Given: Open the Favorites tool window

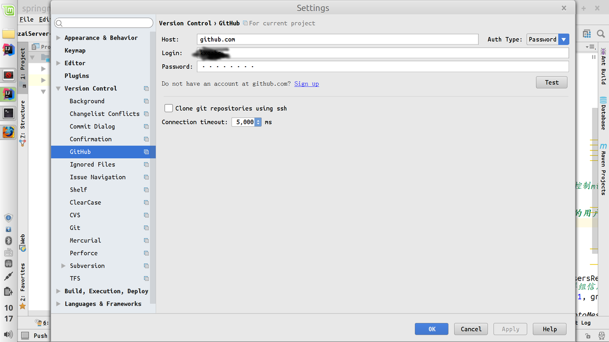Looking at the screenshot, I should tap(23, 284).
